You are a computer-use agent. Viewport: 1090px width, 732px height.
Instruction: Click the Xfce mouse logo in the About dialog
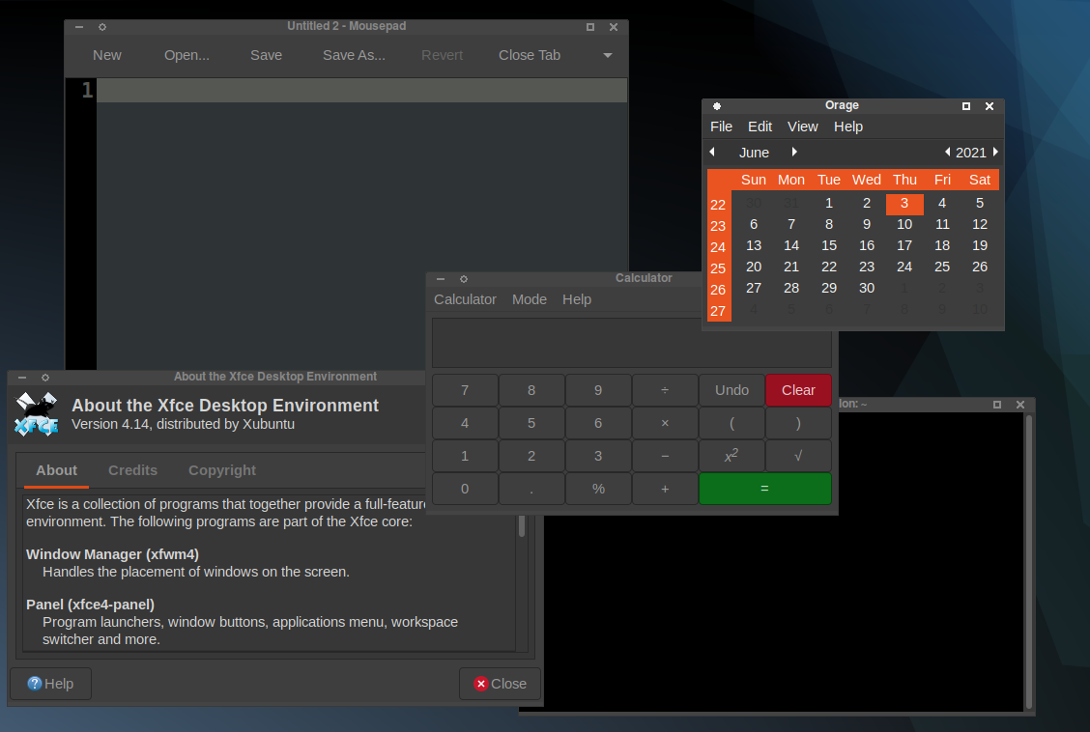(x=37, y=414)
